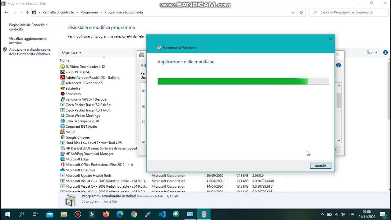391x220 pixels.
Task: Click the green progress bar
Action: (232, 81)
